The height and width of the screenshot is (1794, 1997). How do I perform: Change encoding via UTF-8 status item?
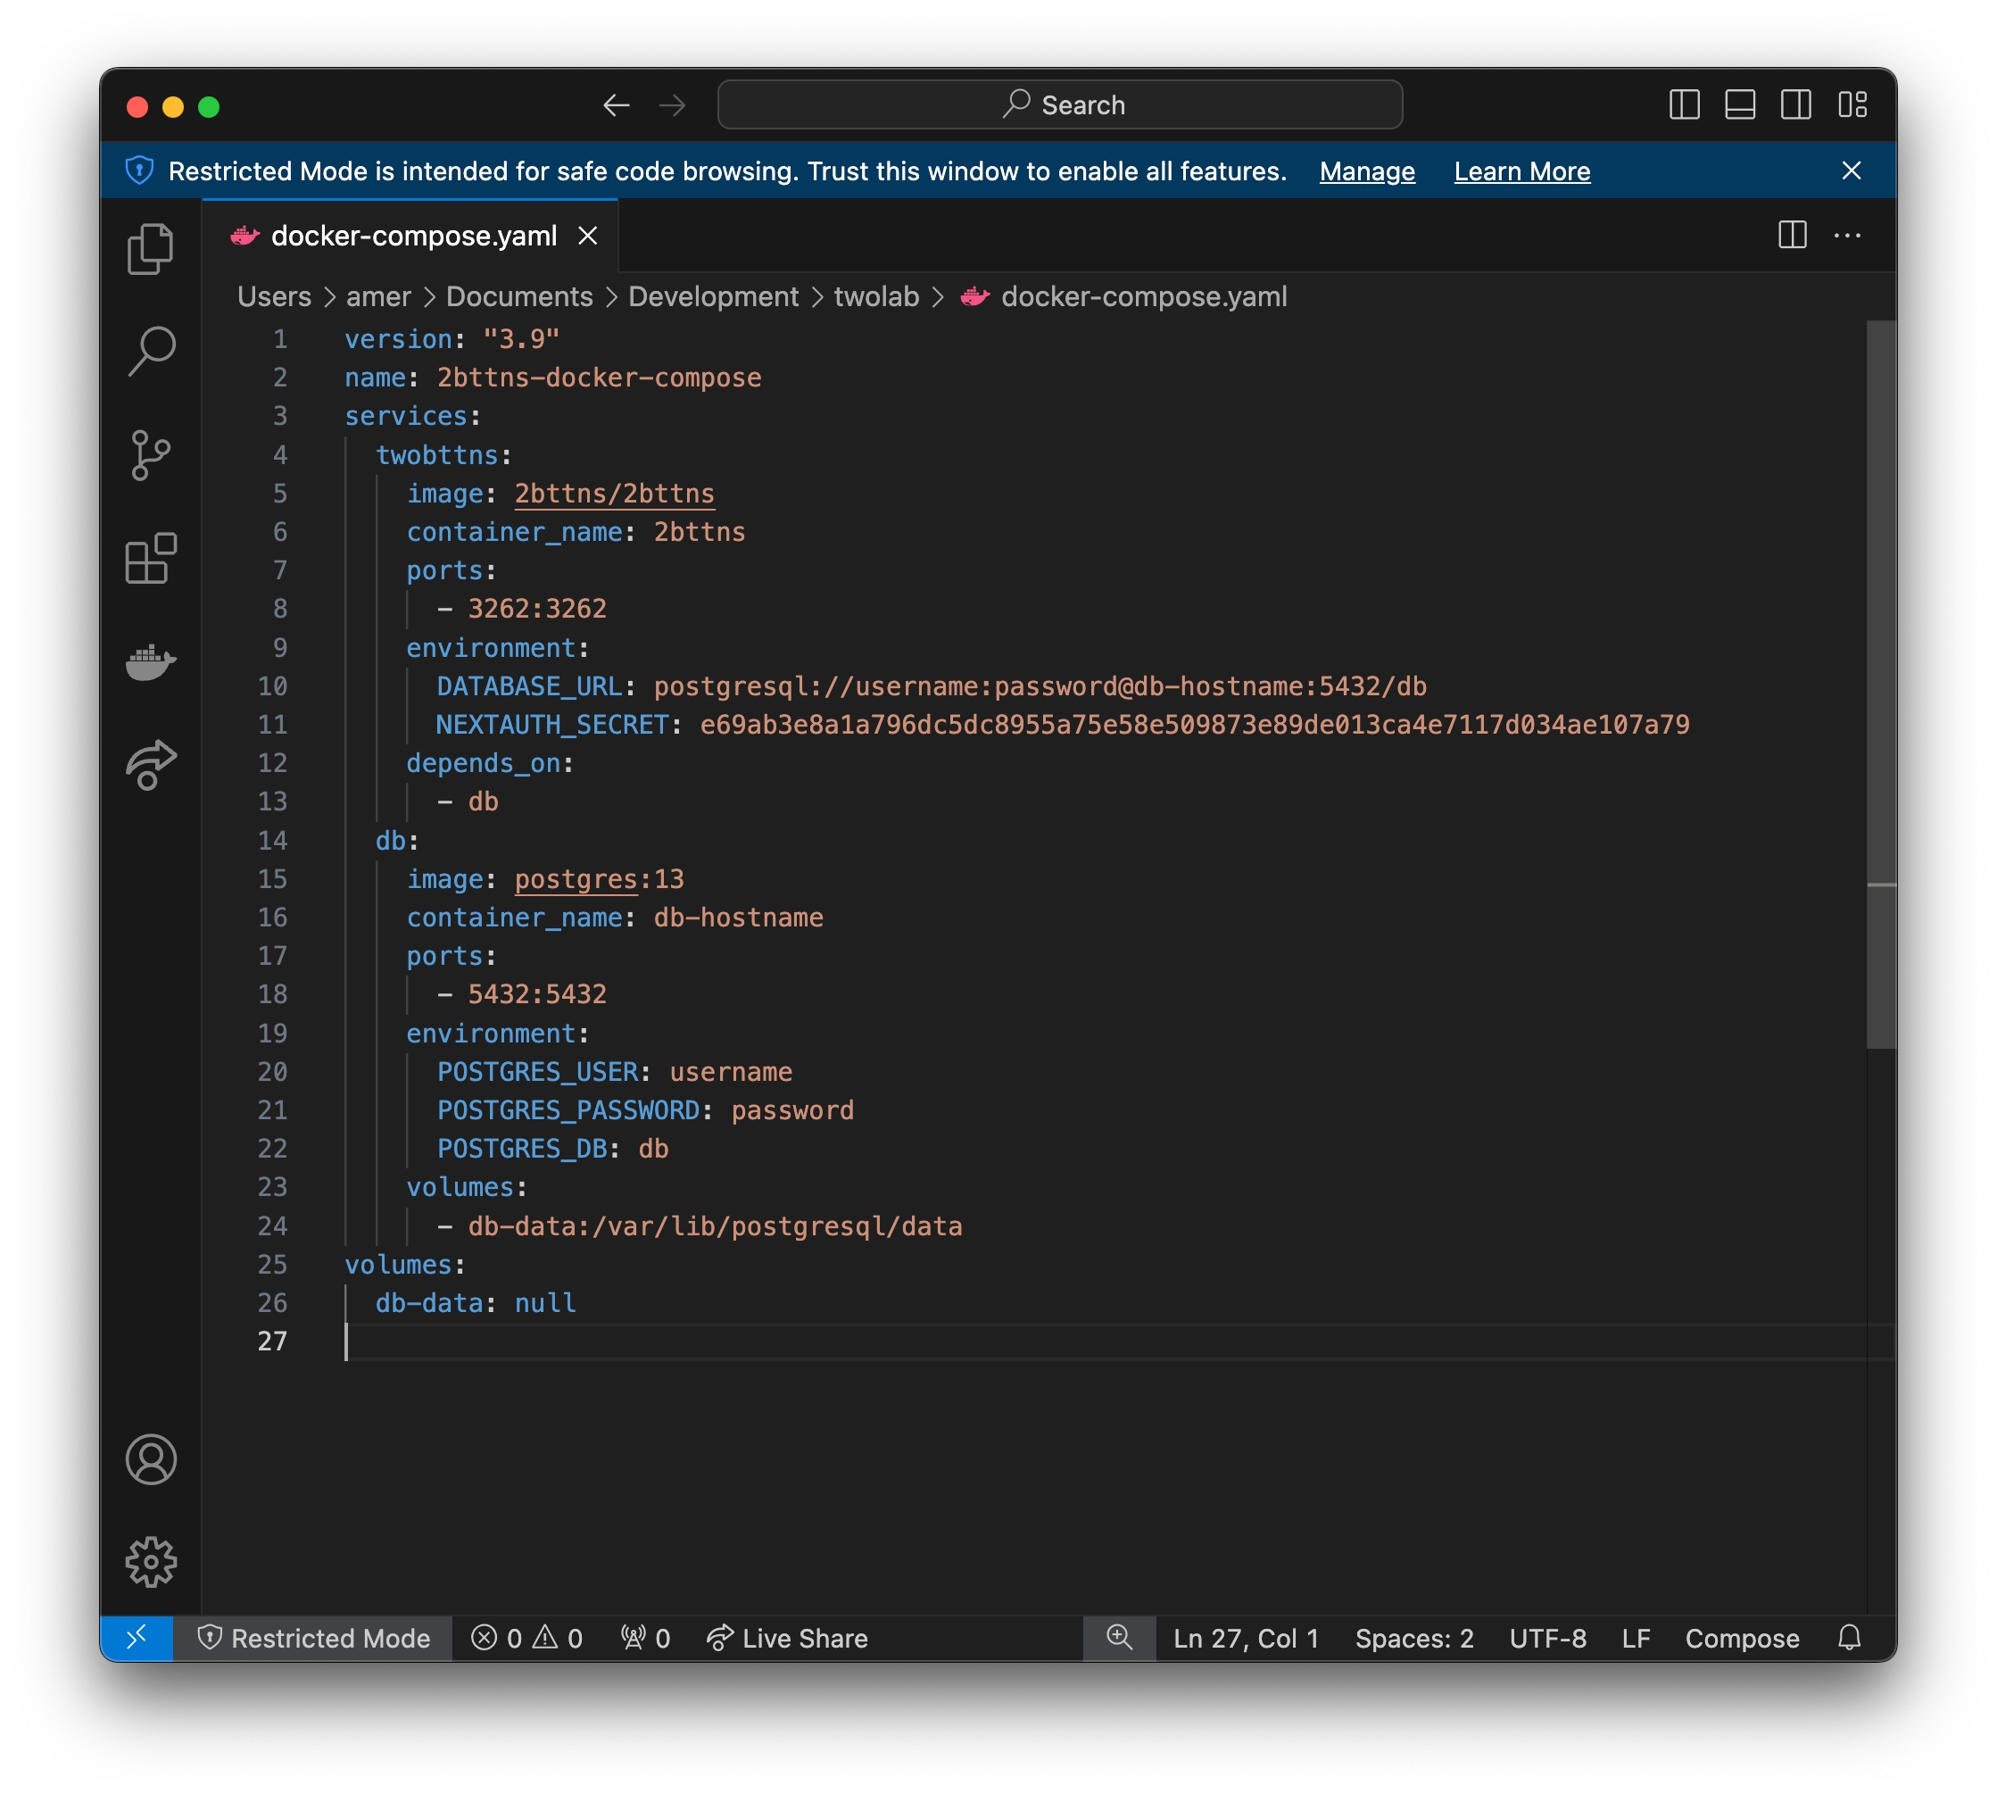1546,1639
